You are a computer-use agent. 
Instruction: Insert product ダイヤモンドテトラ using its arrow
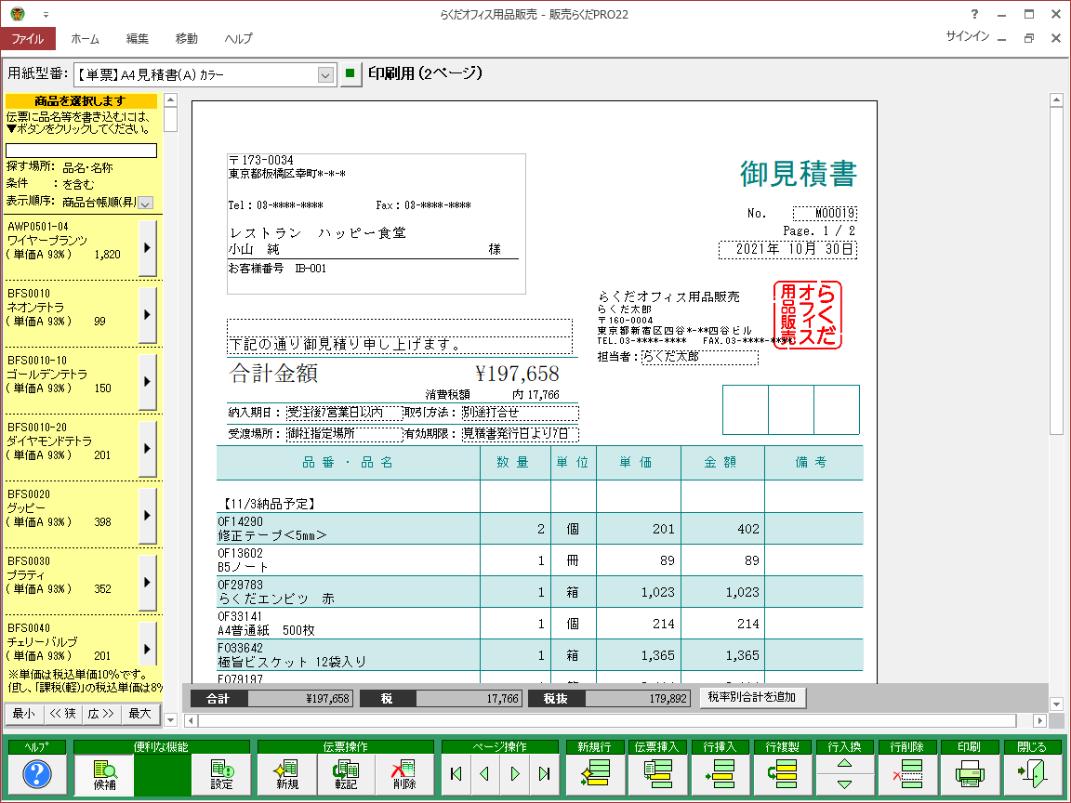147,449
